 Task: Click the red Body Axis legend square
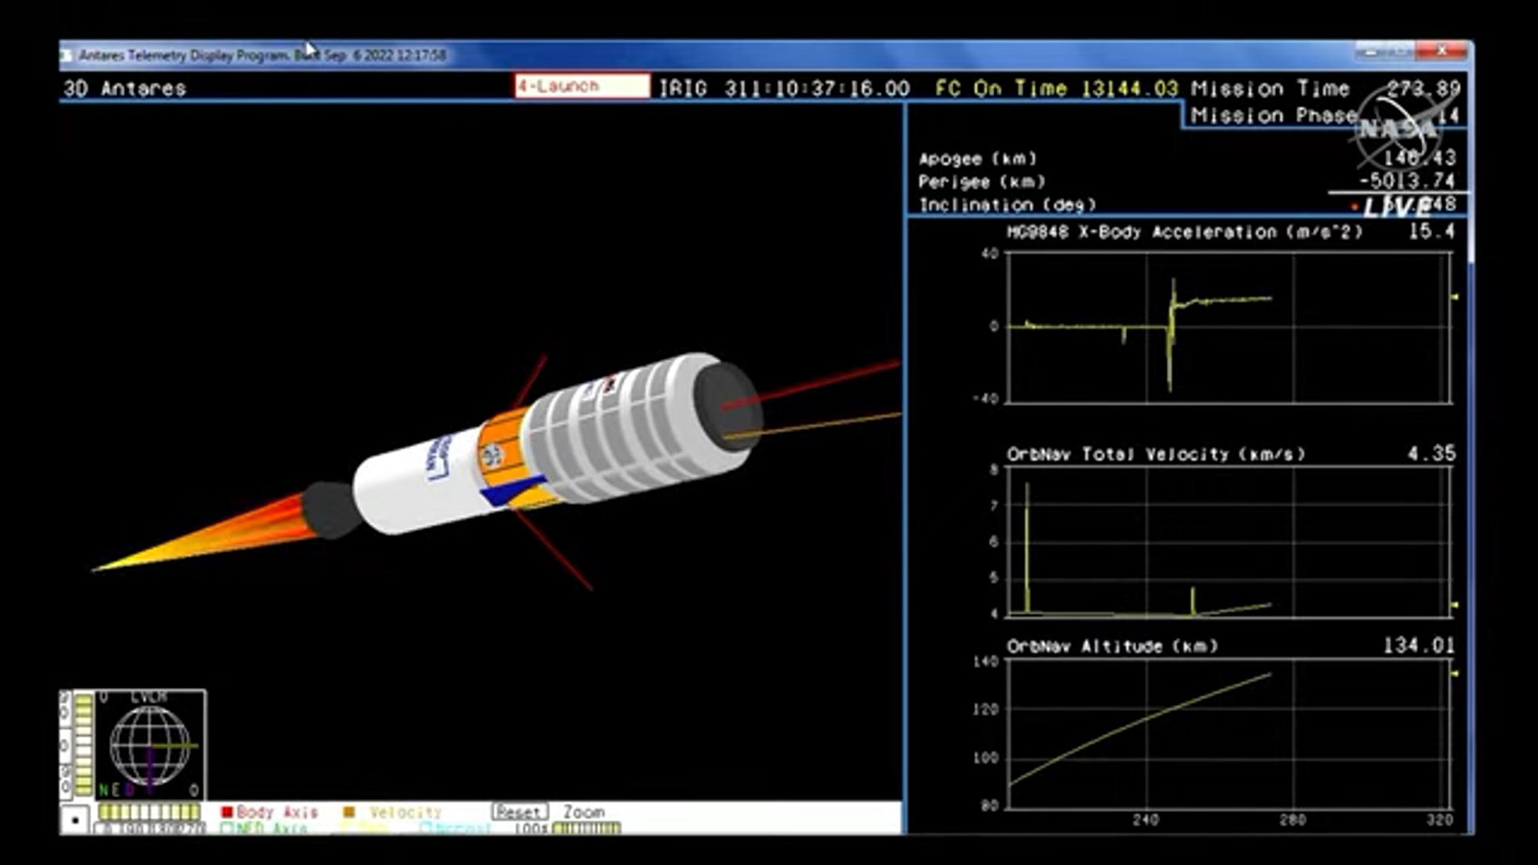coord(227,812)
